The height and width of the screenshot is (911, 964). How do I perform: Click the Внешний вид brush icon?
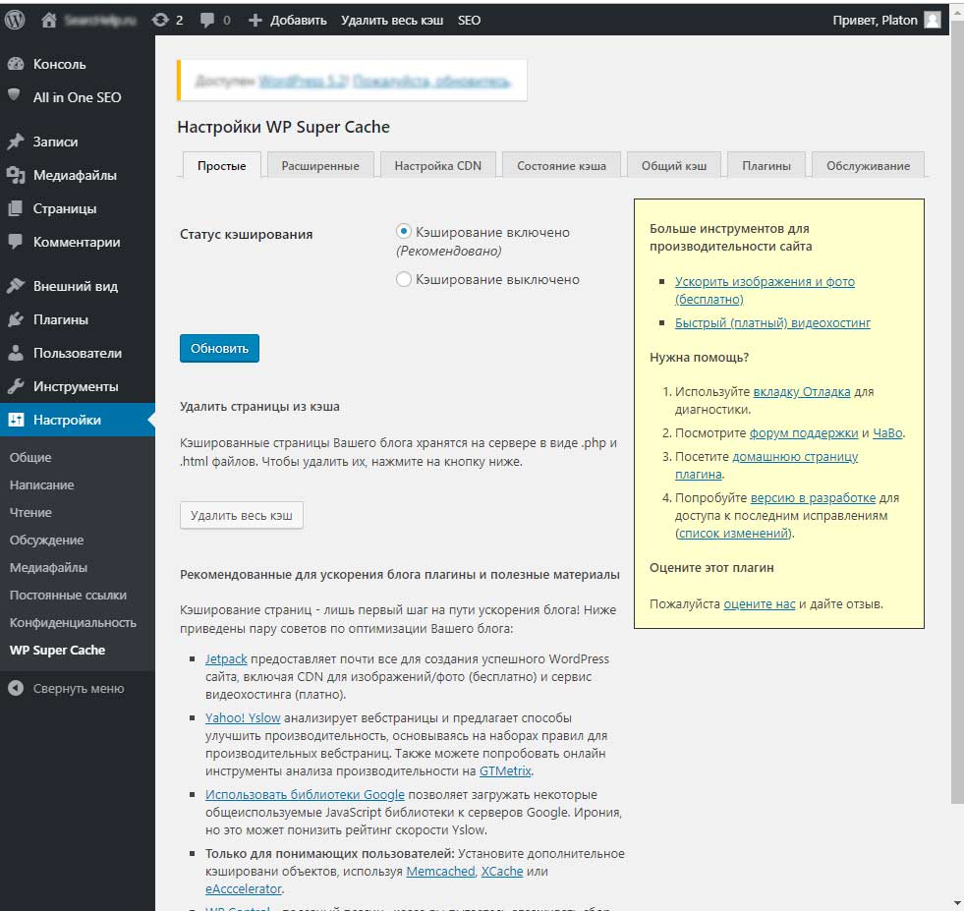16,286
